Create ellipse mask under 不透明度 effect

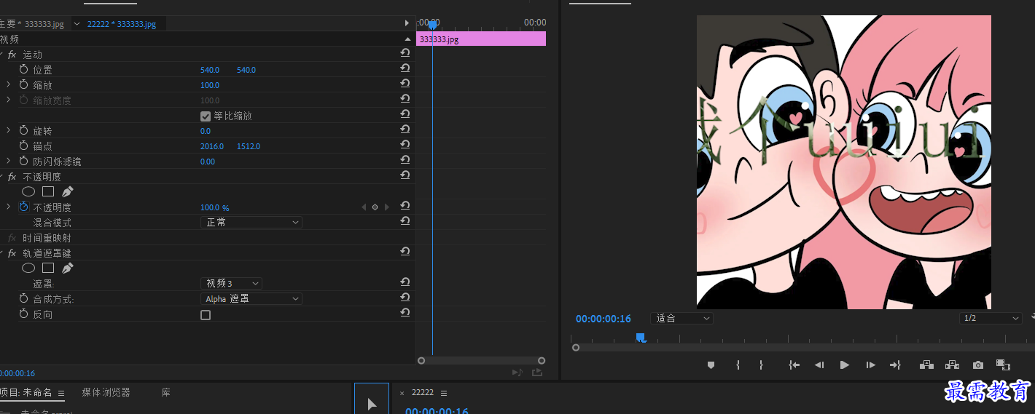[28, 191]
